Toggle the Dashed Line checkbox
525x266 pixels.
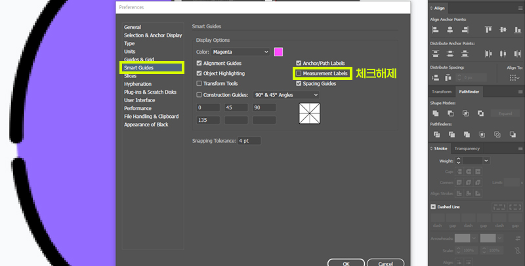click(433, 207)
